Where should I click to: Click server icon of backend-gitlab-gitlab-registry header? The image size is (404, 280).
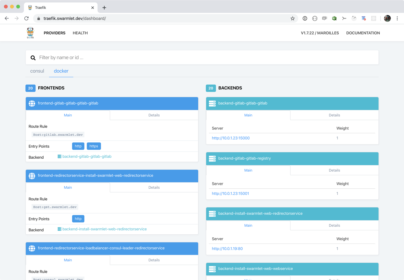(212, 159)
